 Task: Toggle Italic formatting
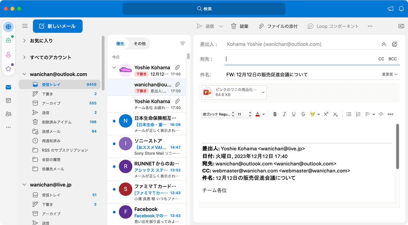tap(284, 115)
